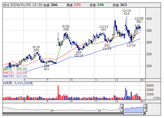164x118 pixels.
Task: Click the tallest red volume bar in September
Action: pyautogui.click(x=58, y=92)
